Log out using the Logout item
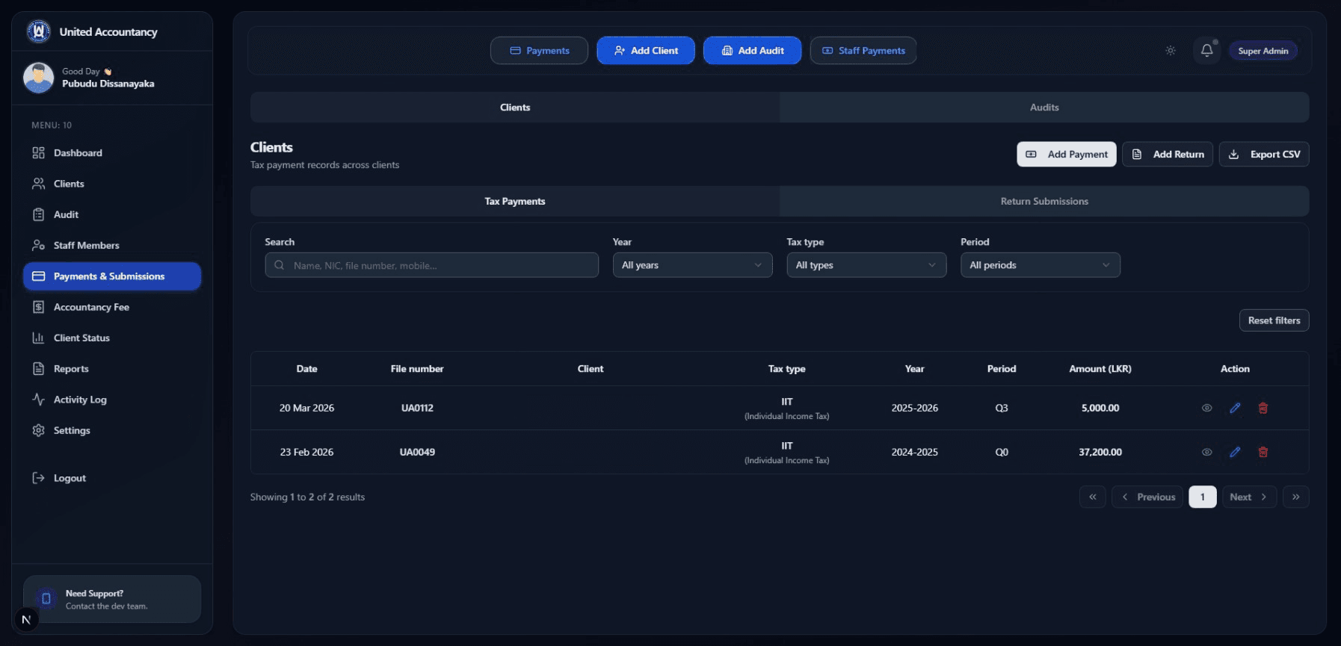 (x=112, y=478)
